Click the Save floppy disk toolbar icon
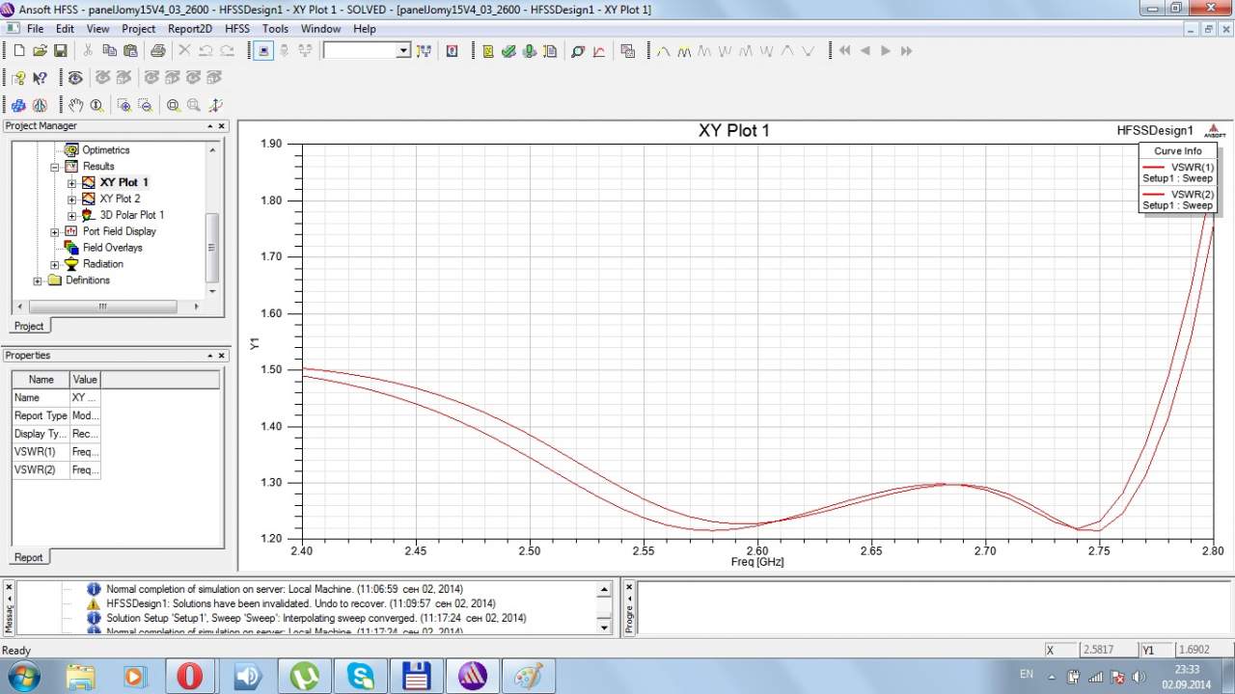Viewport: 1235px width, 694px height. point(60,51)
